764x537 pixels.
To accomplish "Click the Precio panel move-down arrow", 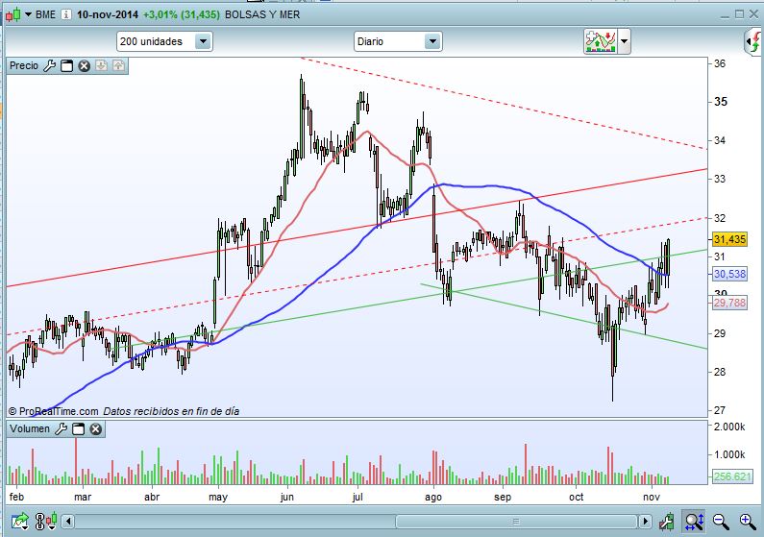I will point(101,65).
